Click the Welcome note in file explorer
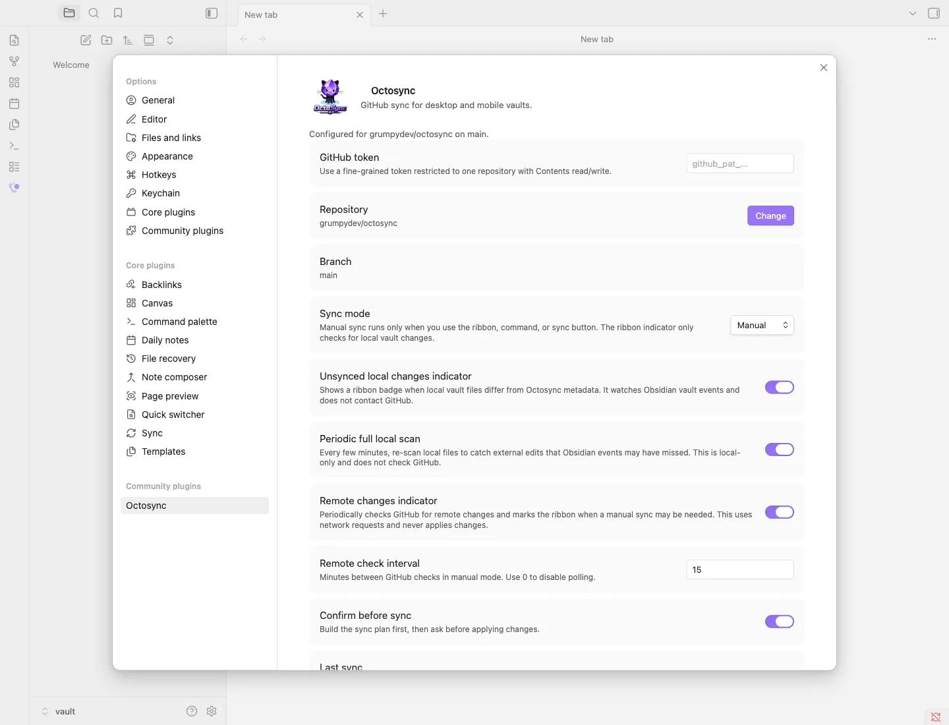 71,65
